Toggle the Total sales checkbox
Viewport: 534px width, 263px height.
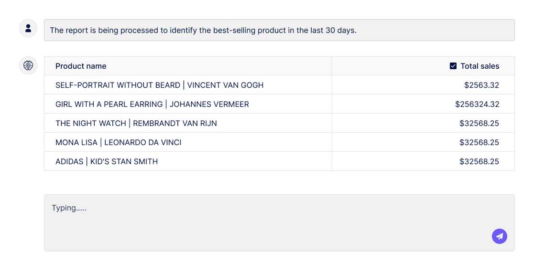pyautogui.click(x=453, y=66)
